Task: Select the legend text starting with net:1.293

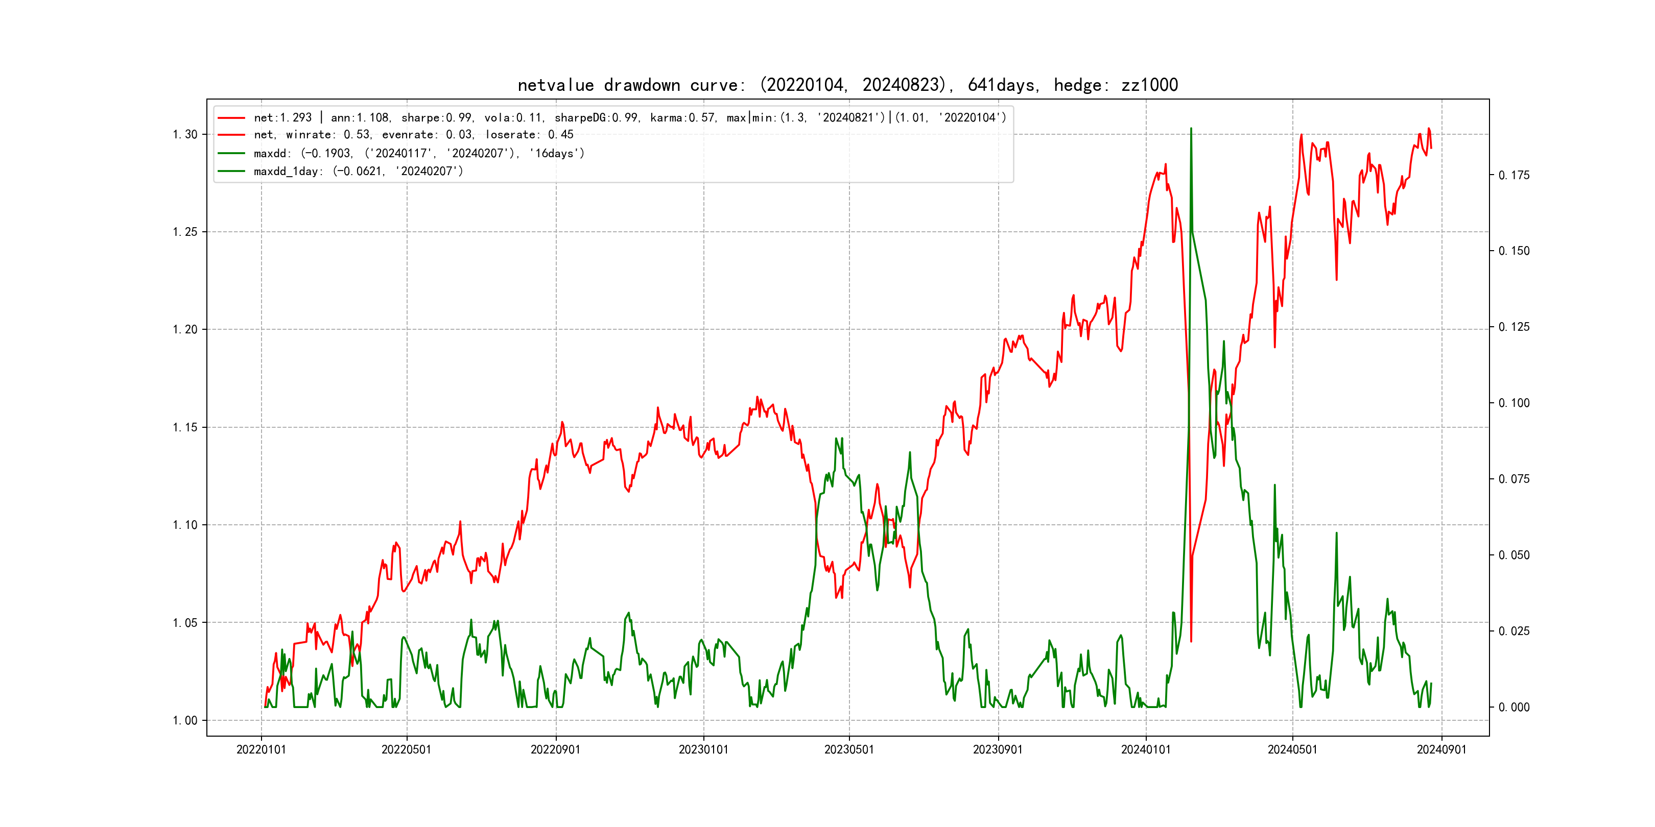Action: pos(630,117)
